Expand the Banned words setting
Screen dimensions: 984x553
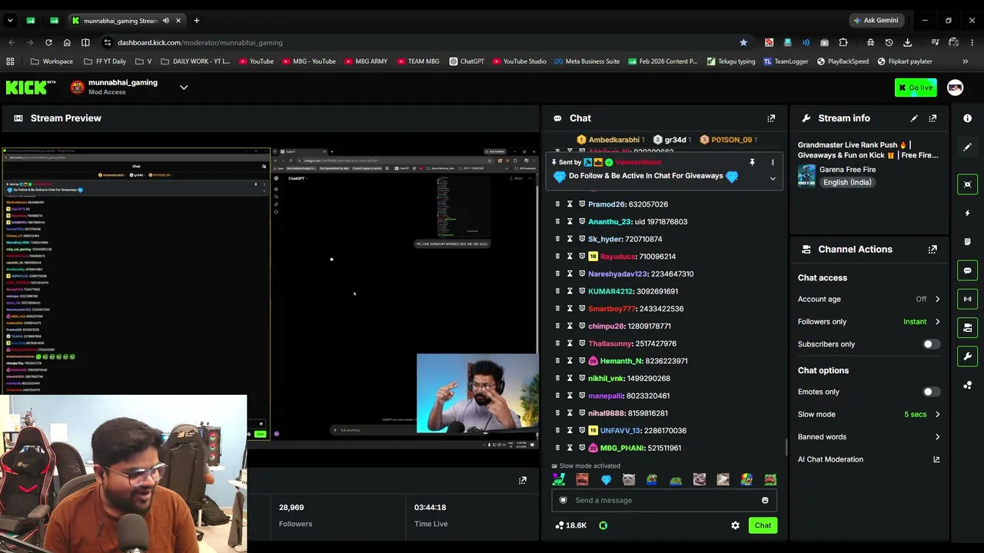click(937, 437)
